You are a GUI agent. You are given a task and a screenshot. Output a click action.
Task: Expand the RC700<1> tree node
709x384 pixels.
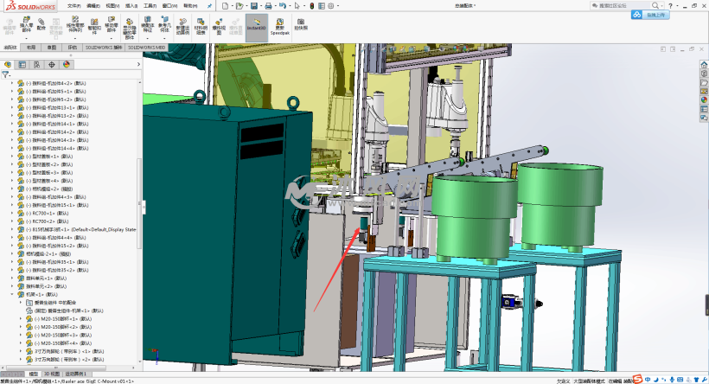[12, 213]
